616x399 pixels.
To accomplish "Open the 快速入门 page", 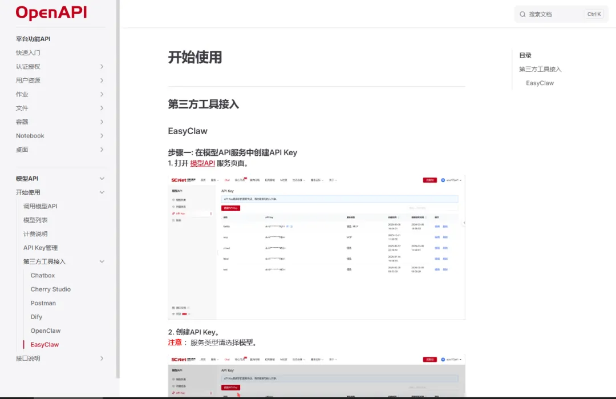I will tap(28, 53).
